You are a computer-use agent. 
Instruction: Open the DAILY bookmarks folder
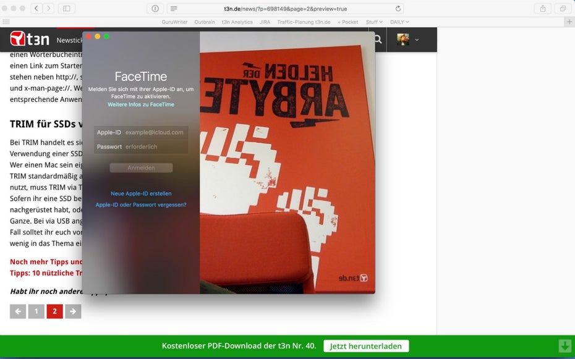[x=399, y=22]
